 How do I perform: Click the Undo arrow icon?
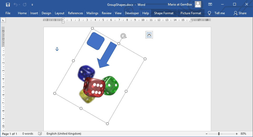(x=16, y=4)
